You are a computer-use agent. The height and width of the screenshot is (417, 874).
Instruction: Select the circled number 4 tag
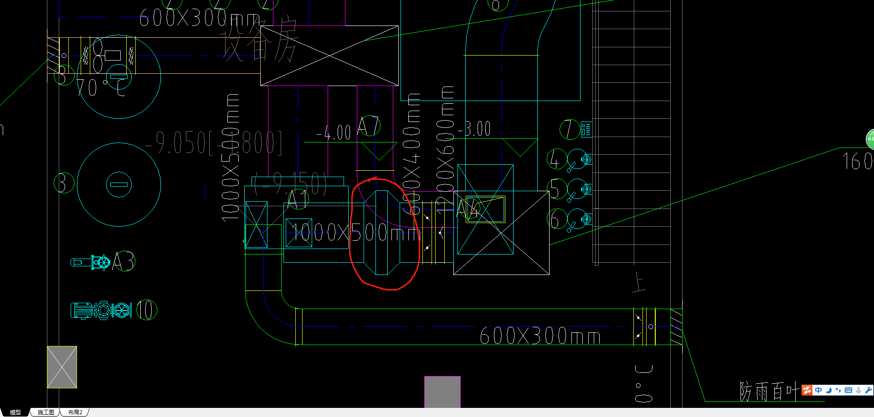click(556, 159)
